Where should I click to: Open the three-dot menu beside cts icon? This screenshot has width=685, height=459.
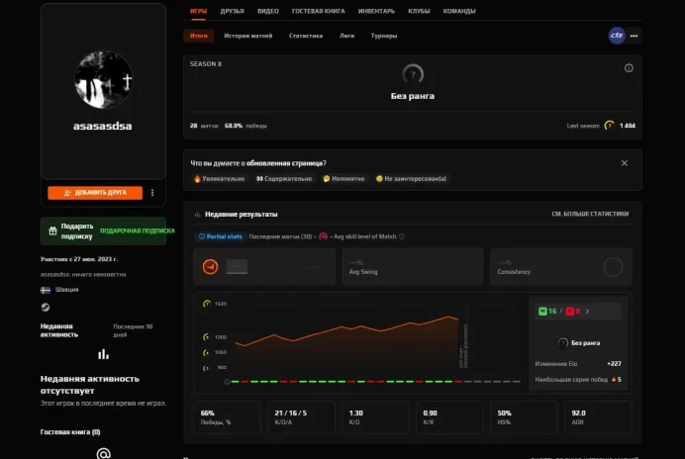click(x=634, y=36)
